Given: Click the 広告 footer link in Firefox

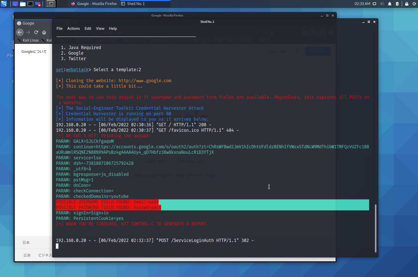Looking at the screenshot, I should (27, 255).
